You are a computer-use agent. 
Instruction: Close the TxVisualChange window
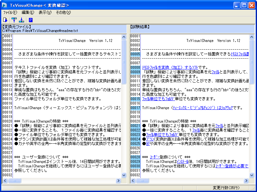pos(252,5)
